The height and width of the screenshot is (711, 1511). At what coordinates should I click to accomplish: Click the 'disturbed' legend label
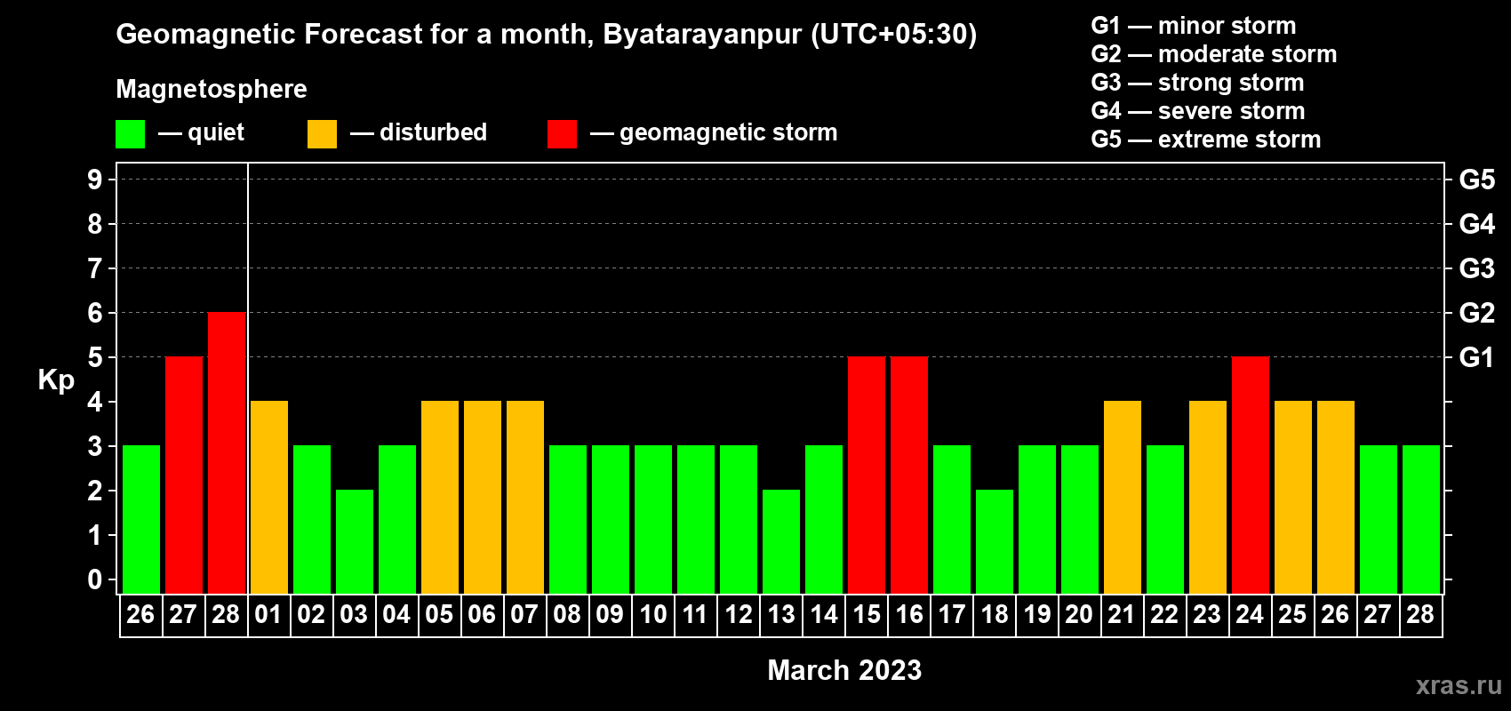tap(434, 132)
